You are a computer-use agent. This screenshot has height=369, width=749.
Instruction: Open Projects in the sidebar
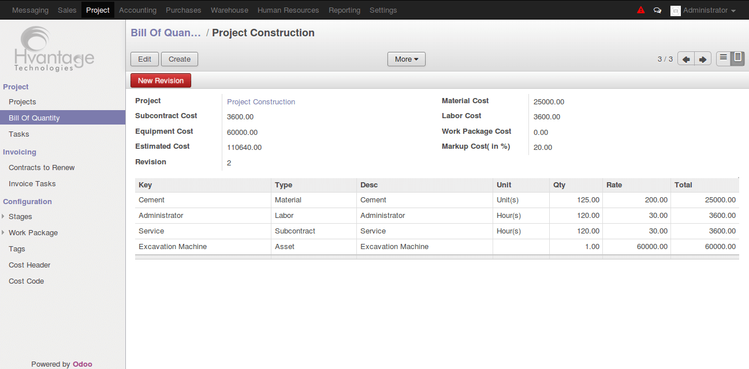[x=23, y=102]
